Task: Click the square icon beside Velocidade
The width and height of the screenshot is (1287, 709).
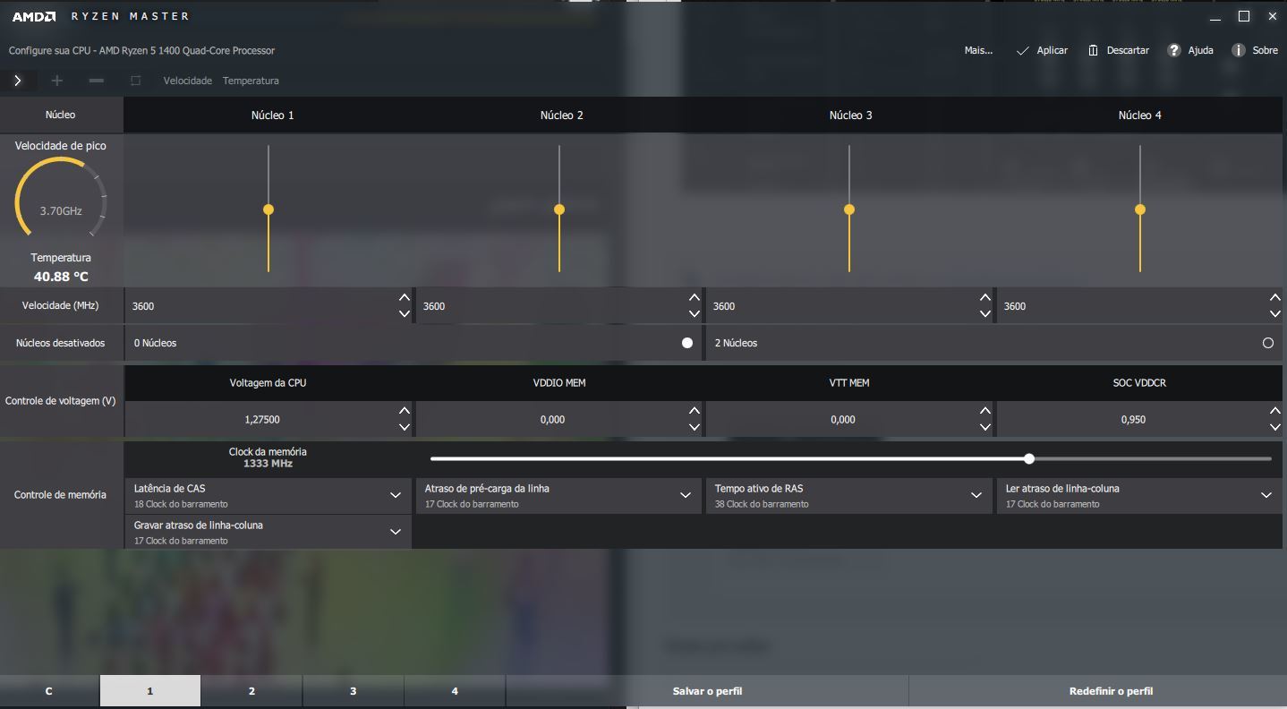Action: [x=136, y=81]
